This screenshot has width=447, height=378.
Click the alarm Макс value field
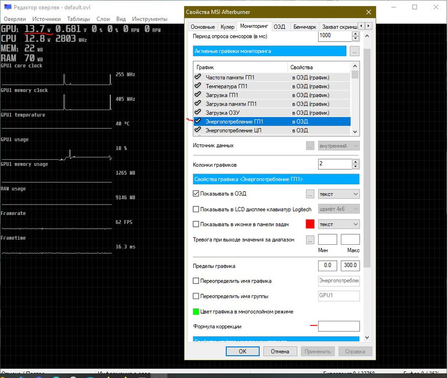click(x=350, y=240)
